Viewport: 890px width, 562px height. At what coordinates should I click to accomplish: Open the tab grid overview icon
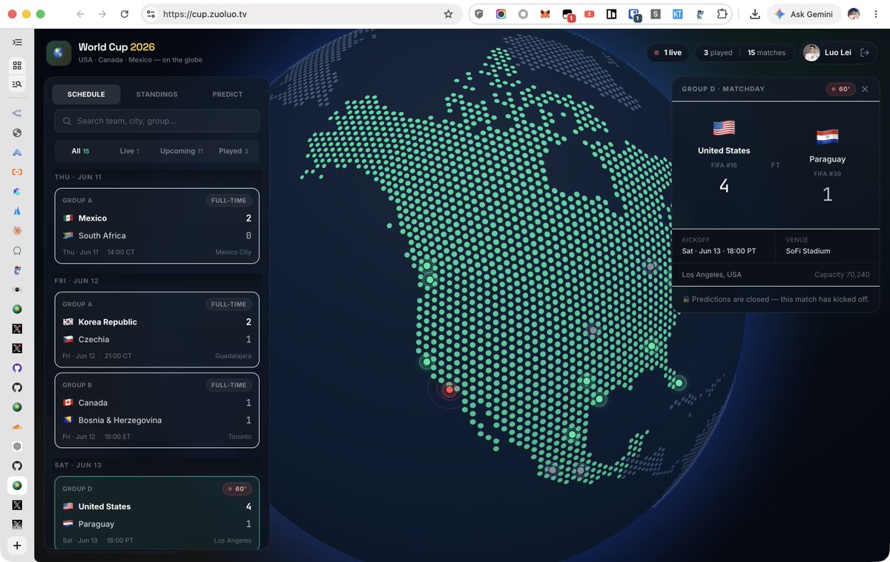17,65
